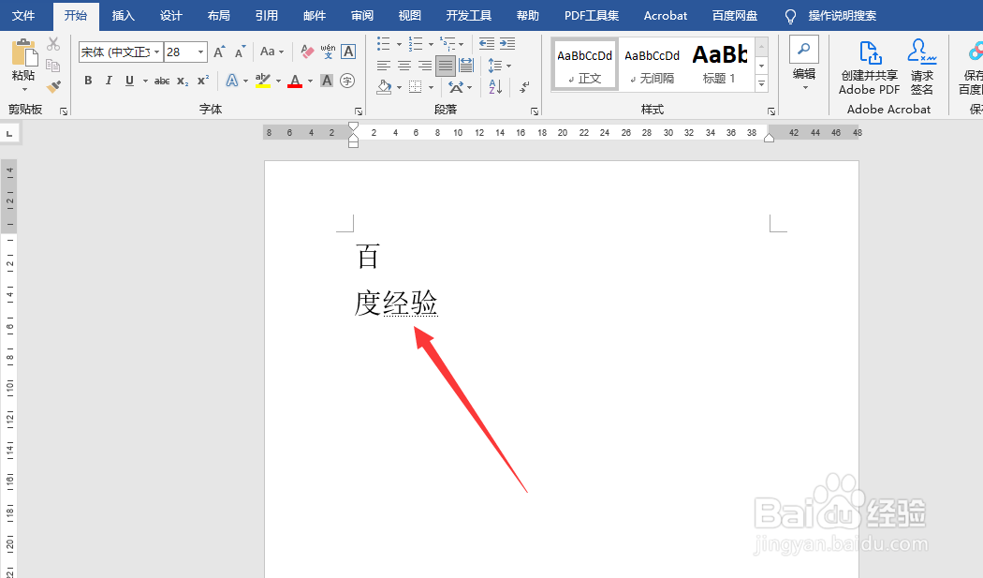Click the text 度经验 in the document

point(396,304)
